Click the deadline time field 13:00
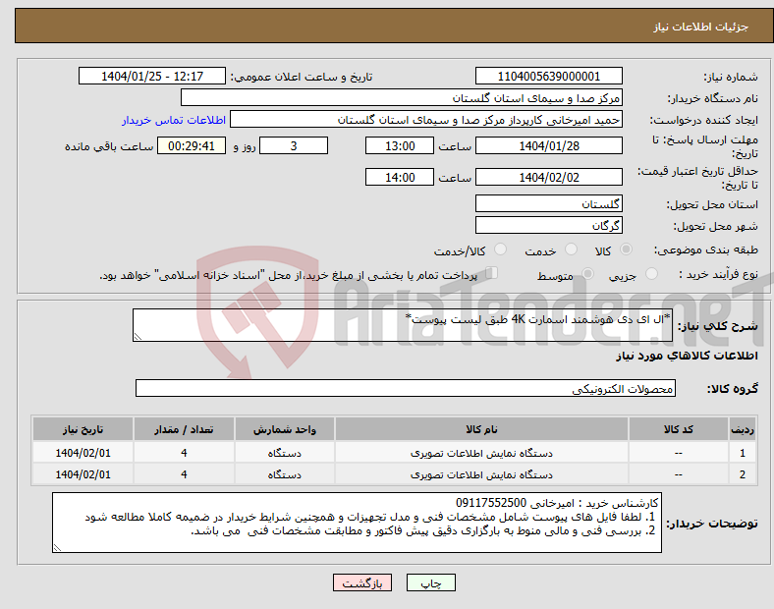774x609 pixels. pyautogui.click(x=400, y=145)
